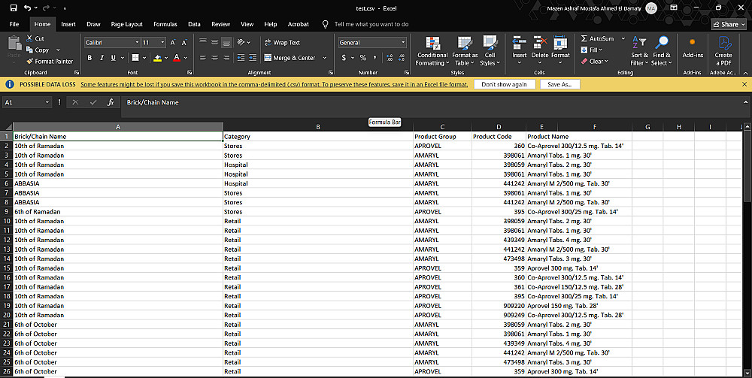This screenshot has width=752, height=378.
Task: Select cell containing ABBASIA in row 6
Action: (x=118, y=183)
